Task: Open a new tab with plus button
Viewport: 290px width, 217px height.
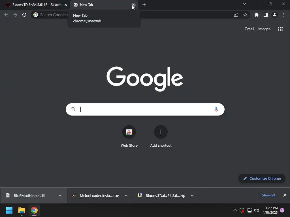Action: 144,5
